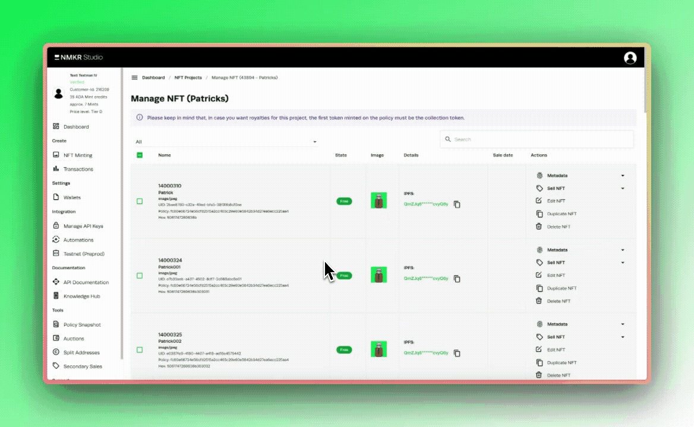Copy IPFS hash for NFT 14000324
This screenshot has height=427, width=694.
pyautogui.click(x=457, y=279)
